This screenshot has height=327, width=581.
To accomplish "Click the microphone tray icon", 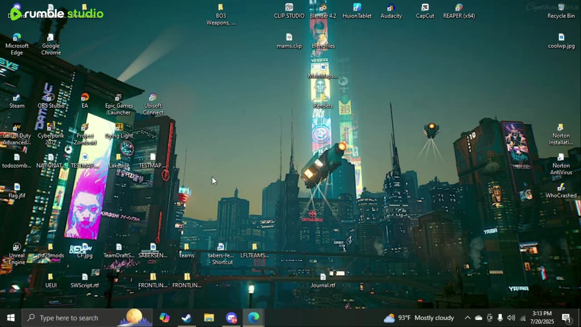I will [x=500, y=317].
